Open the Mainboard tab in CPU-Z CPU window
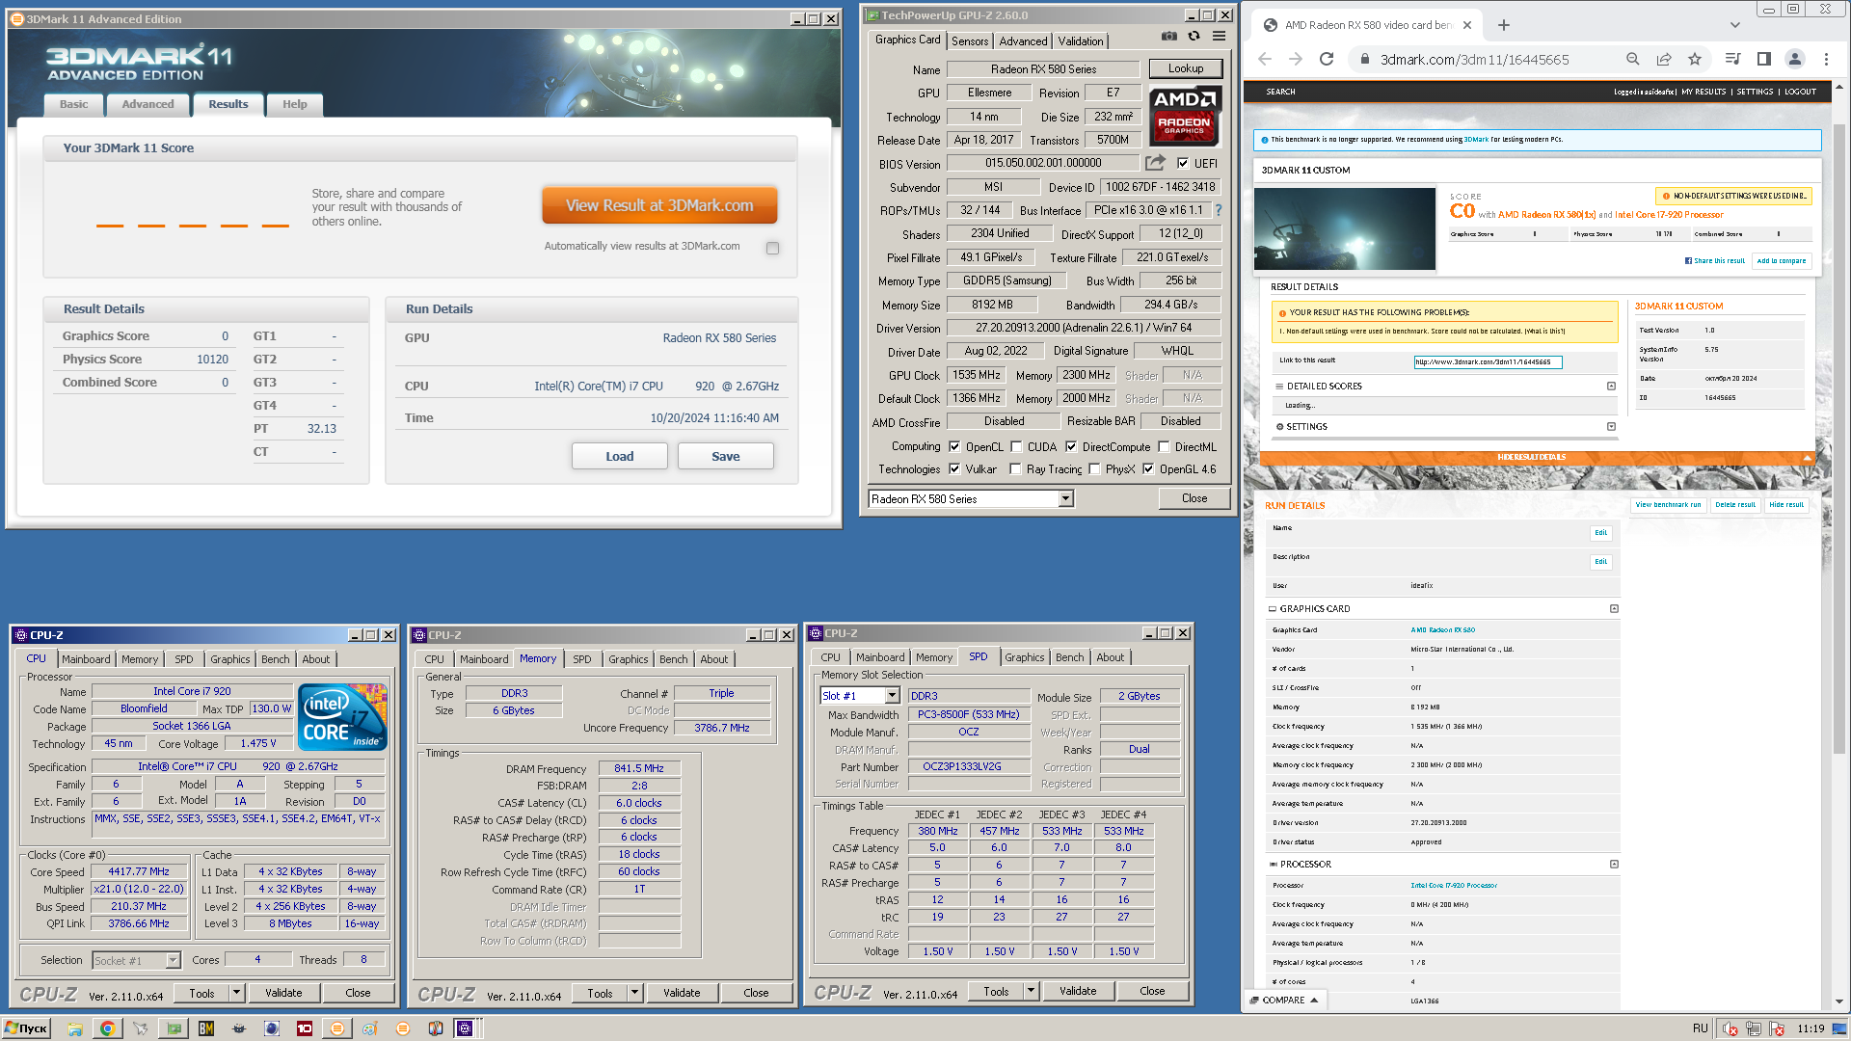 point(86,659)
